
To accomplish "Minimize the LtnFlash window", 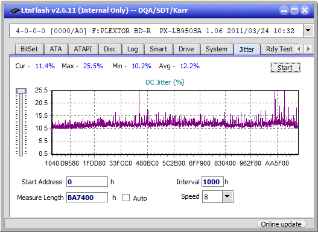I will [x=284, y=10].
